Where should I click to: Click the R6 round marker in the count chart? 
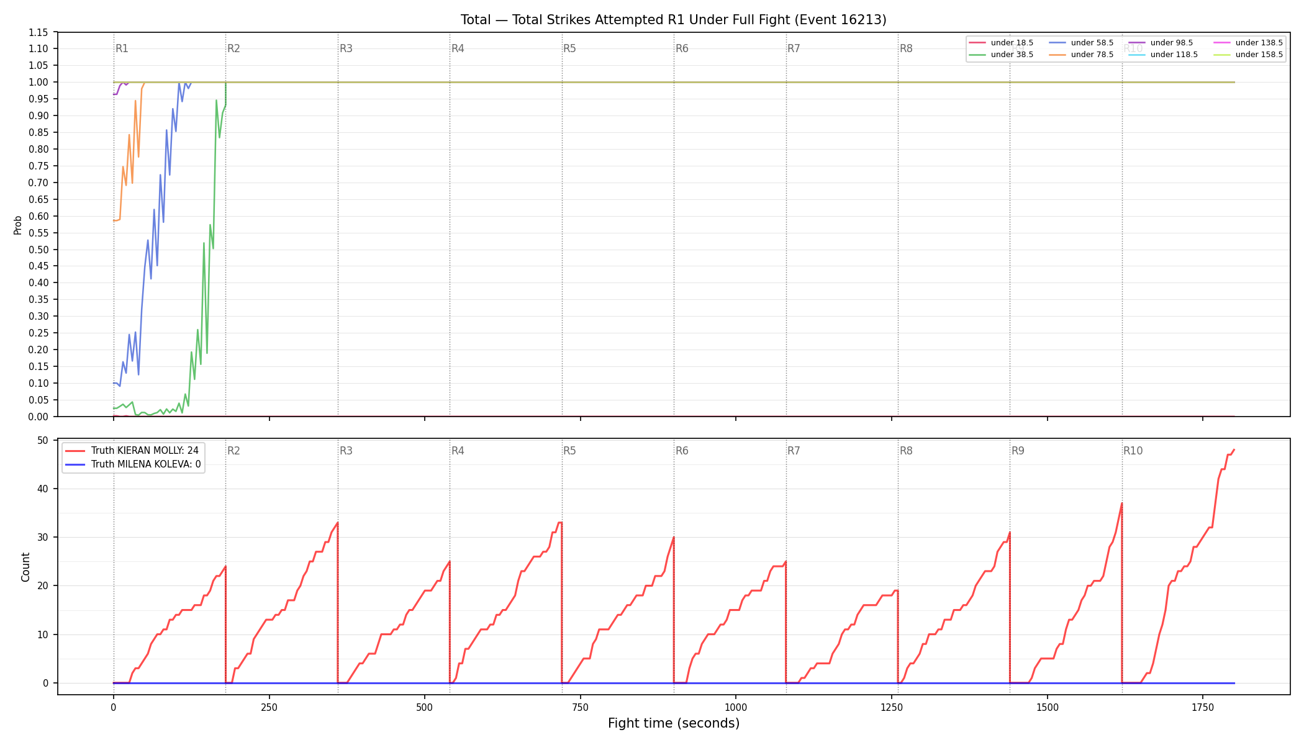point(682,451)
